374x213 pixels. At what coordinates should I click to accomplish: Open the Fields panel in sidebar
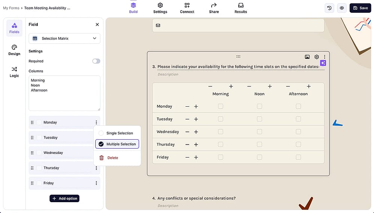14,28
